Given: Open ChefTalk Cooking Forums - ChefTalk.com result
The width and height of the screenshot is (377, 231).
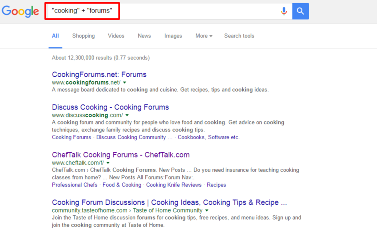Looking at the screenshot, I should coord(121,154).
